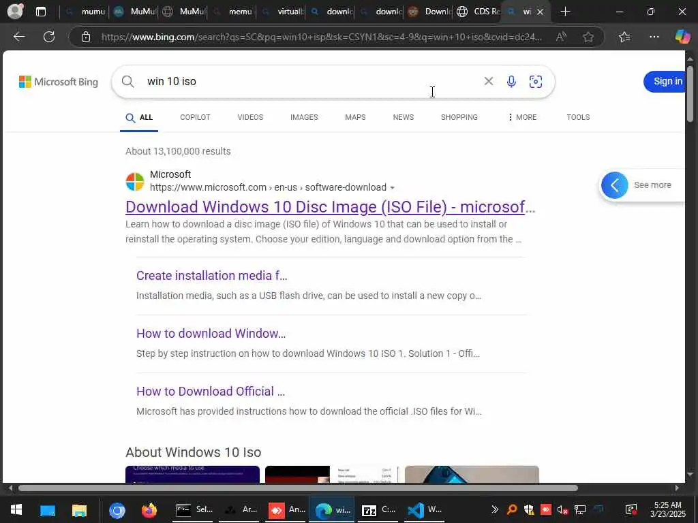Click the Sign in button

pos(665,82)
